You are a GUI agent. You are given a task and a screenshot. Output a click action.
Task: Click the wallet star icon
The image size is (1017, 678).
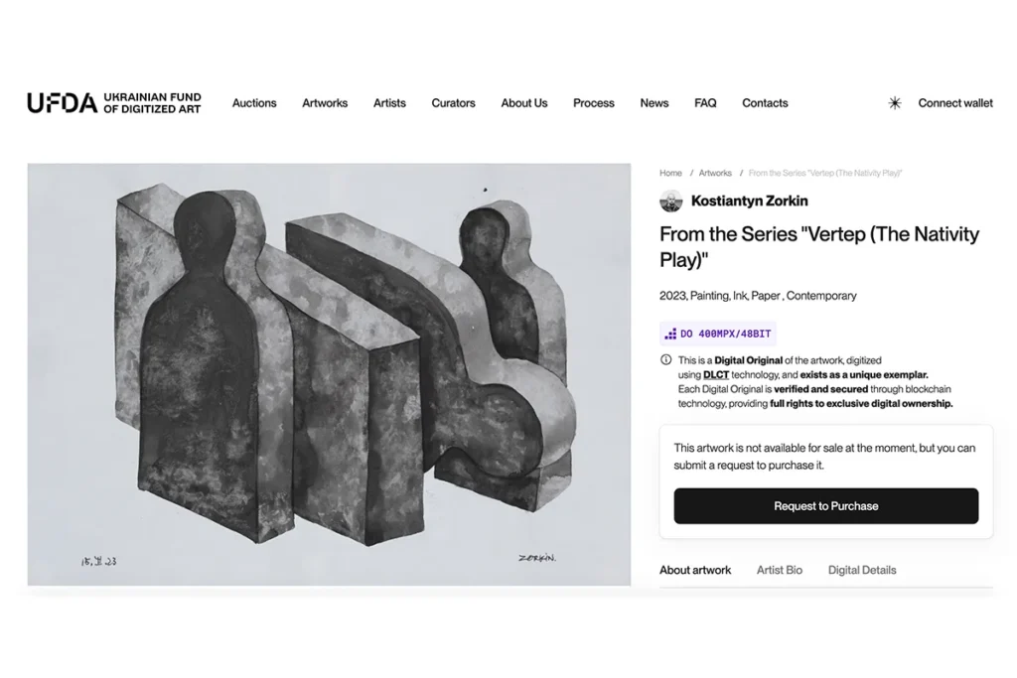[x=895, y=103]
